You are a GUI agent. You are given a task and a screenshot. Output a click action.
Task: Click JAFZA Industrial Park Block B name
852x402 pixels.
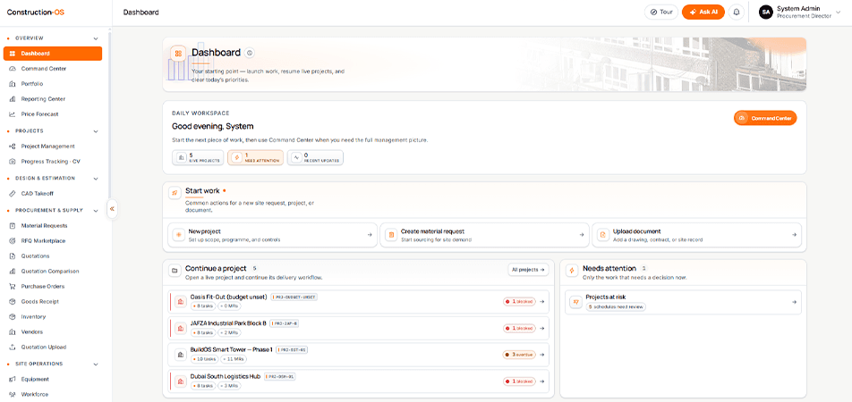(228, 323)
